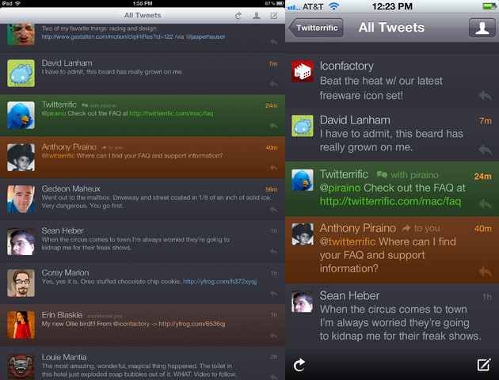Reply to Corey Marion's tweet on iPad

(x=273, y=293)
